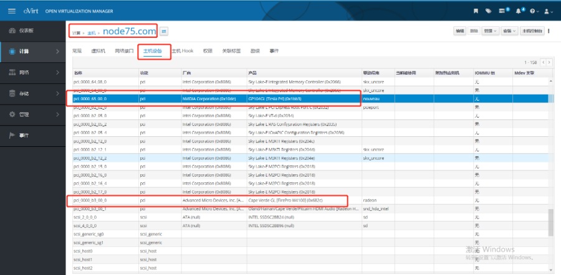Click the dashboard icon in sidebar

pos(12,30)
